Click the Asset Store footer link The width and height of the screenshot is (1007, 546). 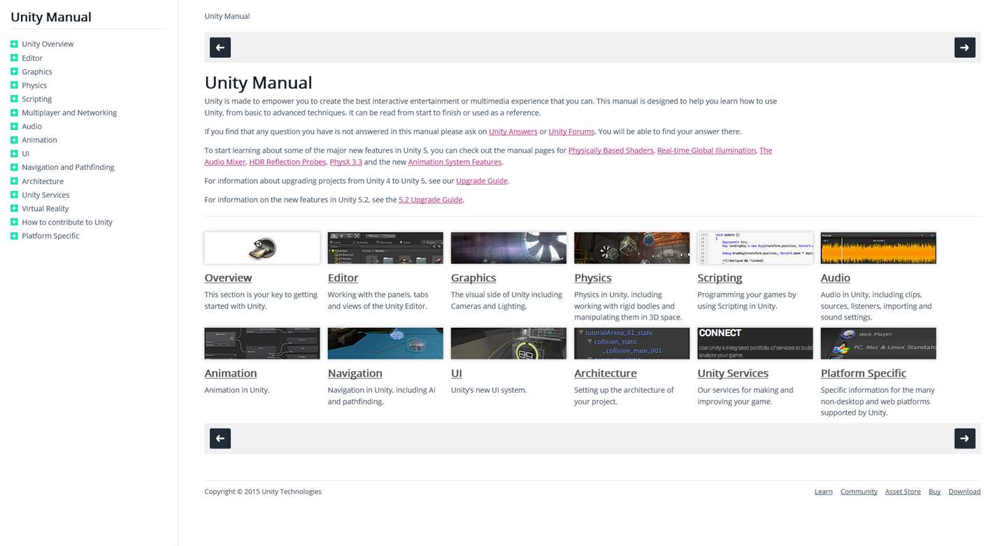pyautogui.click(x=903, y=491)
